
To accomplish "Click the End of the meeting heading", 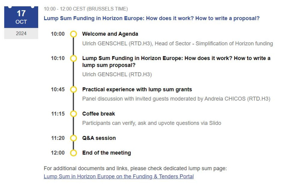I will [106, 153].
